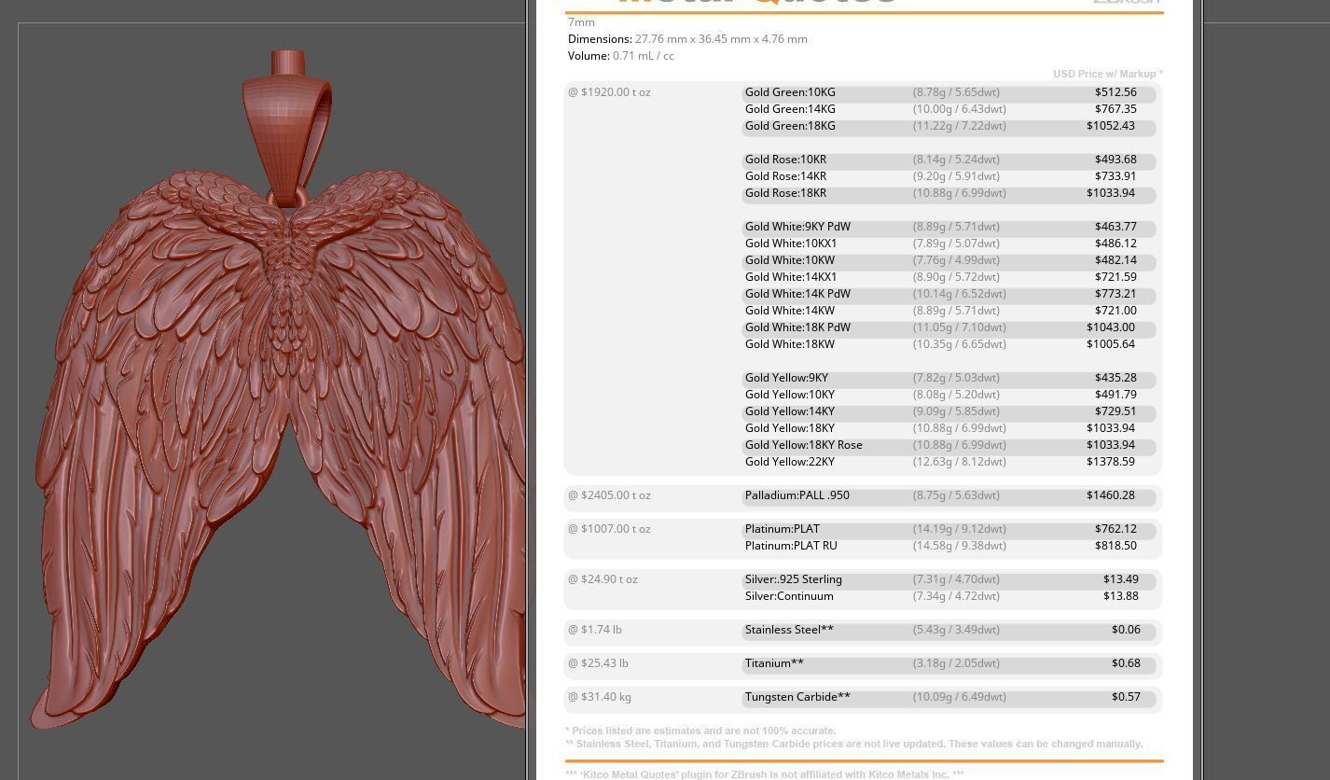Viewport: 1330px width, 780px height.
Task: Click the $818.50 price for Platinum PLAT RU
Action: 1115,546
